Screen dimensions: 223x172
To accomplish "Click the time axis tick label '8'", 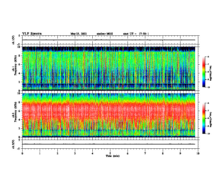I will point(163,153).
